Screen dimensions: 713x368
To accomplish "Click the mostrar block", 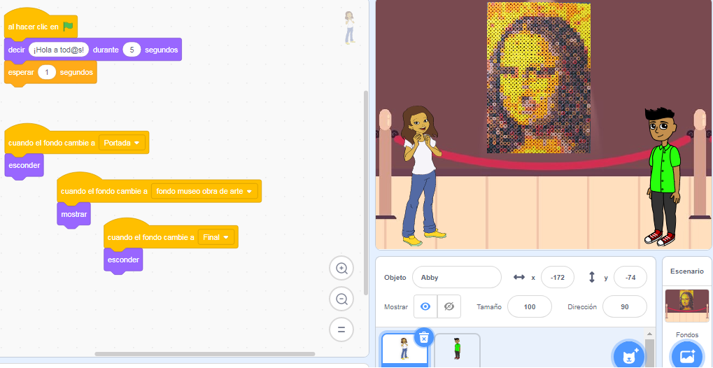I will pyautogui.click(x=73, y=214).
